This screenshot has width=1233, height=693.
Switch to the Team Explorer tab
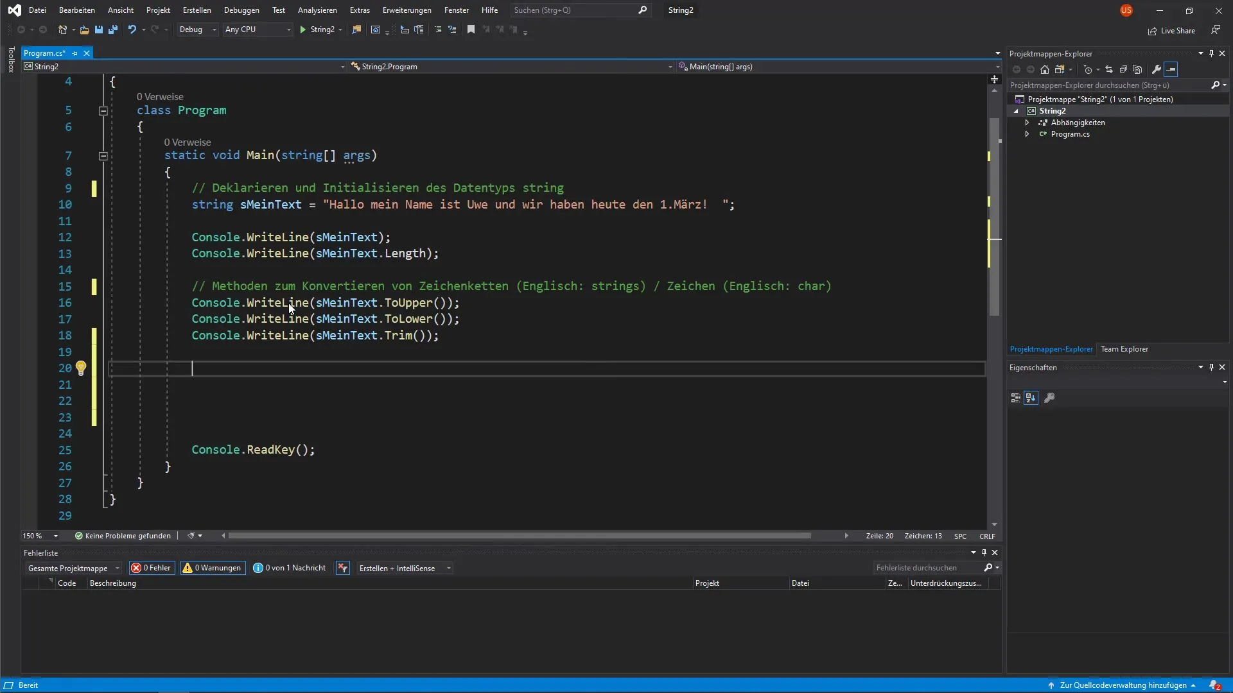click(1124, 349)
